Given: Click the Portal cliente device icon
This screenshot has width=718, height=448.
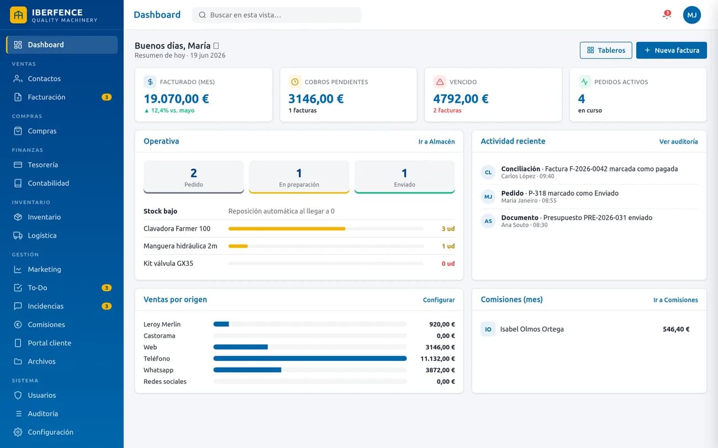Looking at the screenshot, I should click(x=18, y=343).
